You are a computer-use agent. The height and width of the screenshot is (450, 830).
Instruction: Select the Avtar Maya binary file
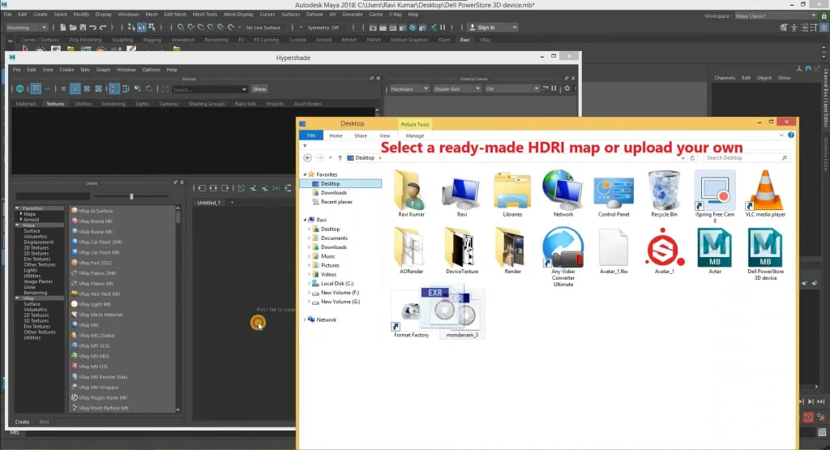coord(715,251)
